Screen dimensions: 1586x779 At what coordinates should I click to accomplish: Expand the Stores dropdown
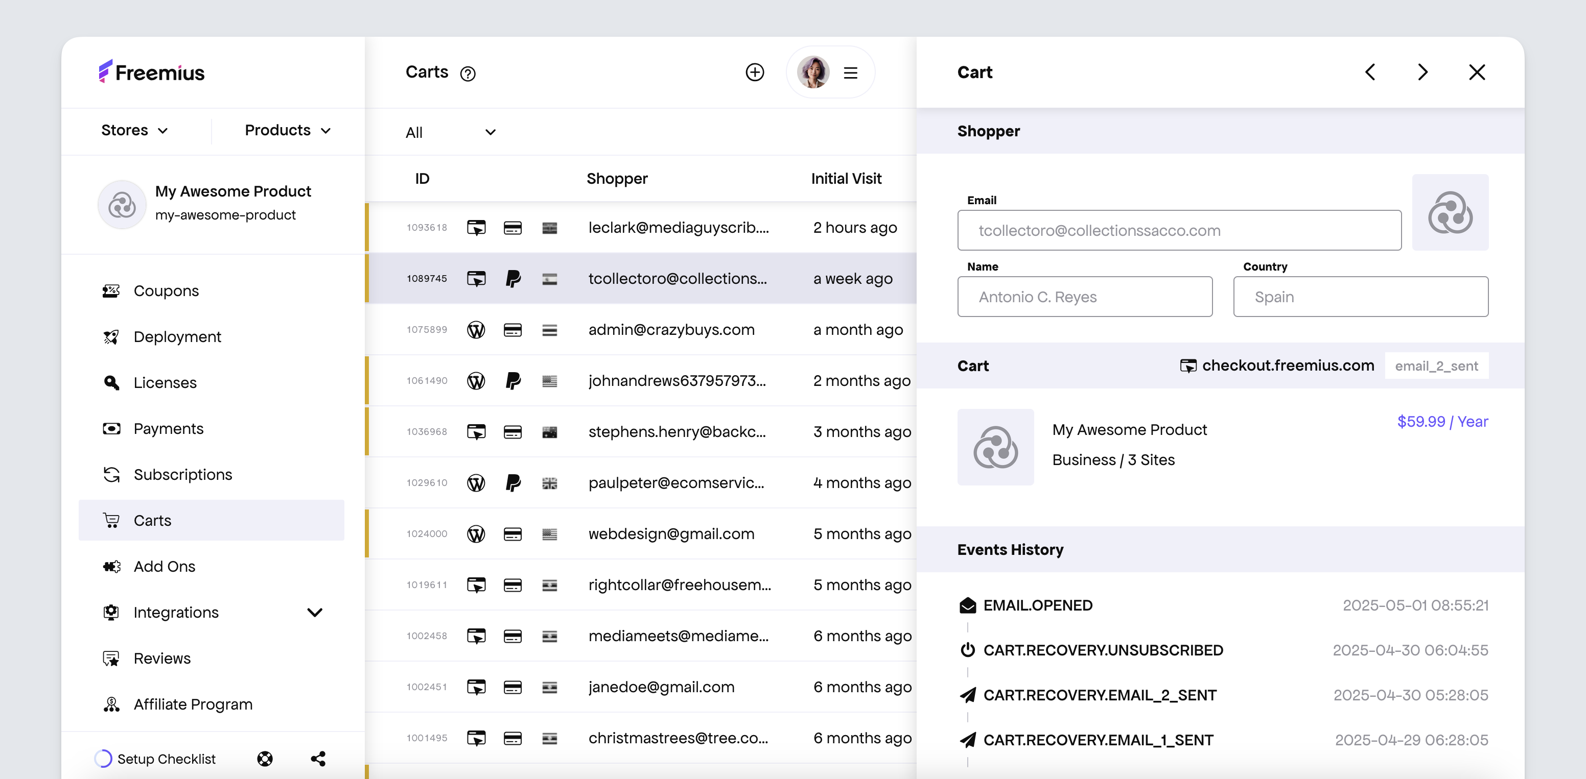coord(134,131)
